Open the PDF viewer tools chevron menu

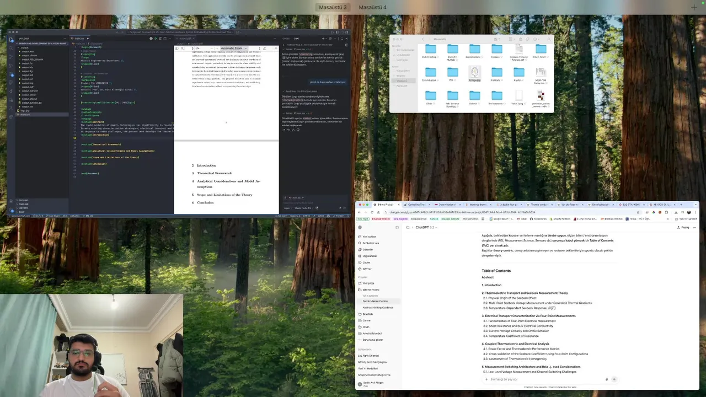coord(276,48)
